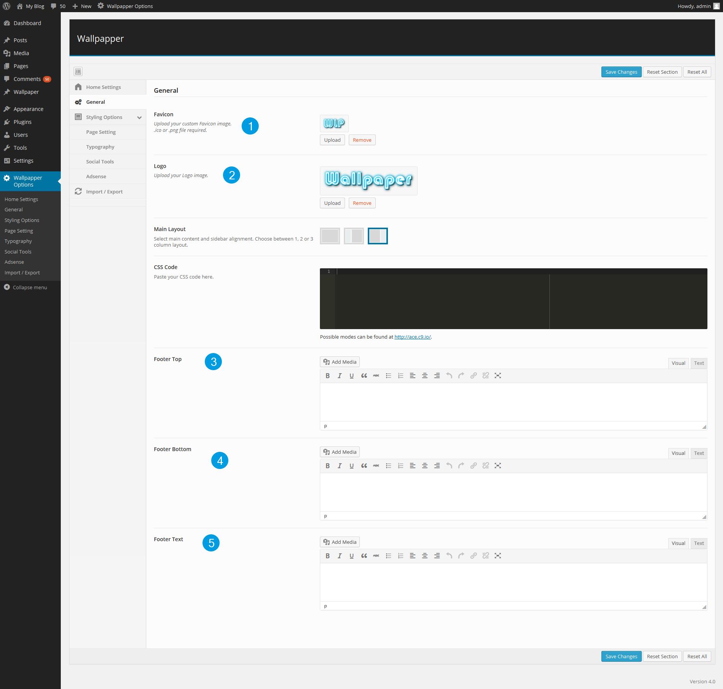
Task: Open Import / Export section
Action: tap(104, 192)
